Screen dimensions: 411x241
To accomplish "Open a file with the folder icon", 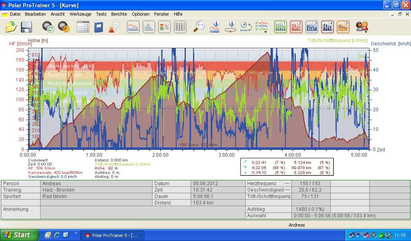I will coord(11,27).
